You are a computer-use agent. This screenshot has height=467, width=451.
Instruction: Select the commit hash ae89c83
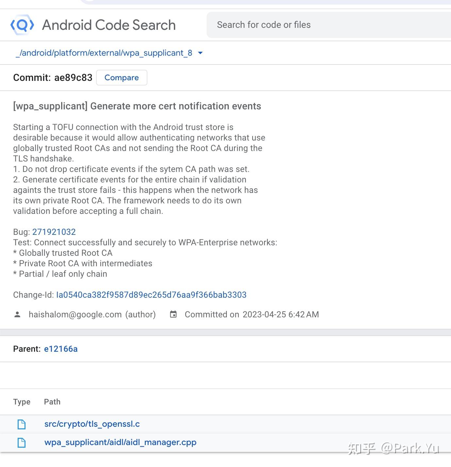(x=73, y=78)
